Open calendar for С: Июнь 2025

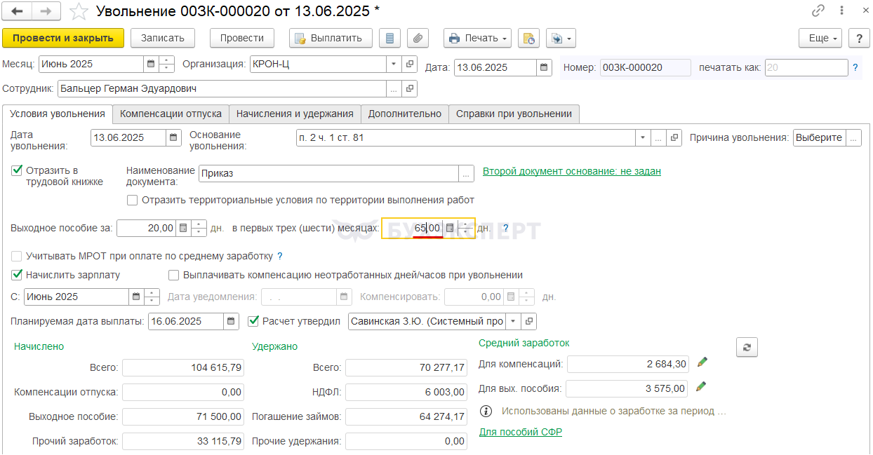click(136, 297)
